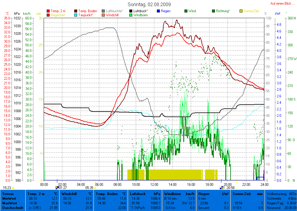Click the Richtung legend label

[223, 11]
